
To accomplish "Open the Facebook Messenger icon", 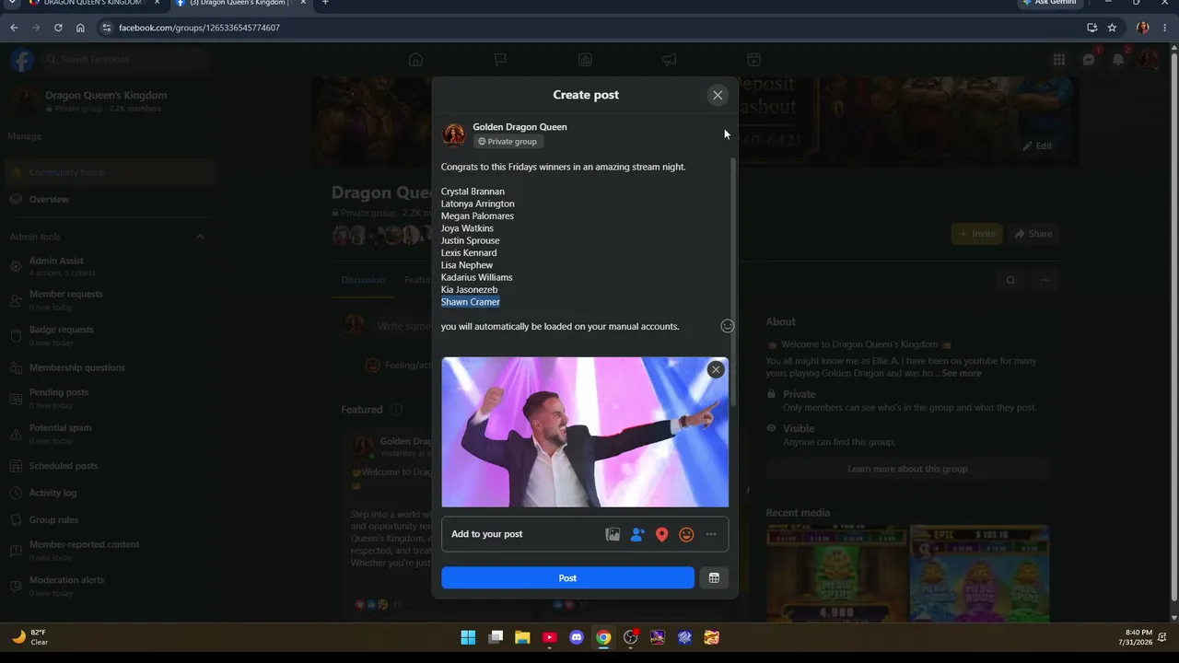I will [1089, 60].
